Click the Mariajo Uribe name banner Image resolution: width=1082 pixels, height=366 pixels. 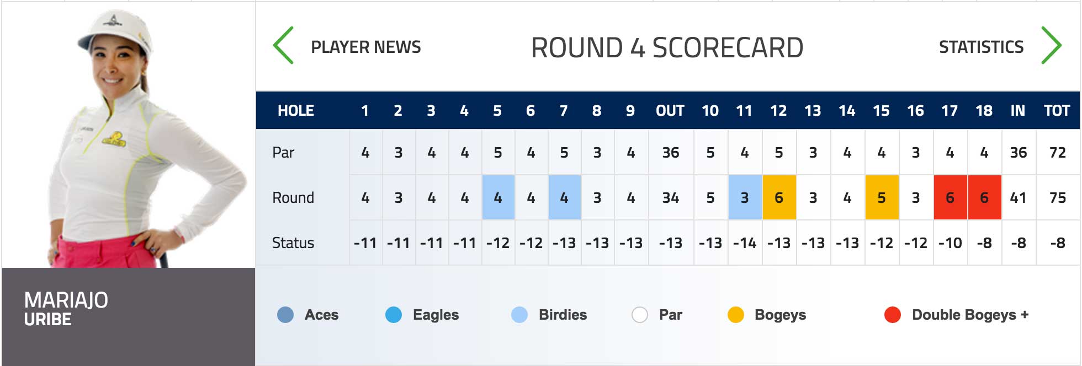pyautogui.click(x=129, y=316)
